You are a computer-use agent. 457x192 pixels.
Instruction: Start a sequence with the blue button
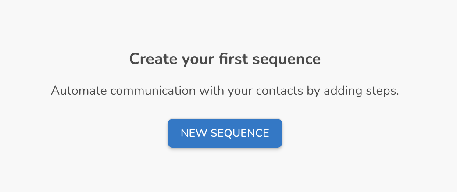tap(225, 133)
